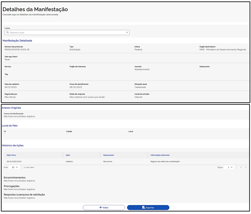Click the Local do Fato section heading

pyautogui.click(x=10, y=125)
